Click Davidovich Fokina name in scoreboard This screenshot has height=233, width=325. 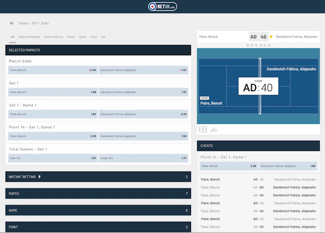click(297, 36)
